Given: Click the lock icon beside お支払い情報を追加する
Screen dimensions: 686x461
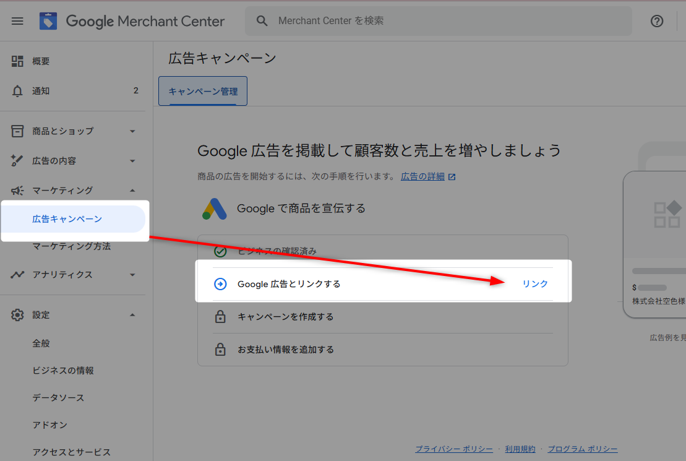Looking at the screenshot, I should [220, 350].
